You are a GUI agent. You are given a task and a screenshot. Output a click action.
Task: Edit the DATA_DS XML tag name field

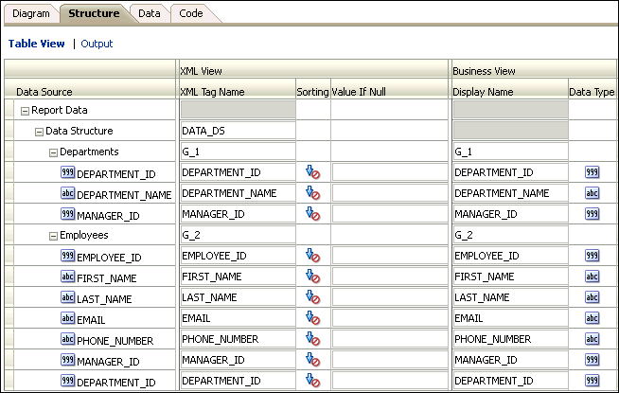coord(239,131)
